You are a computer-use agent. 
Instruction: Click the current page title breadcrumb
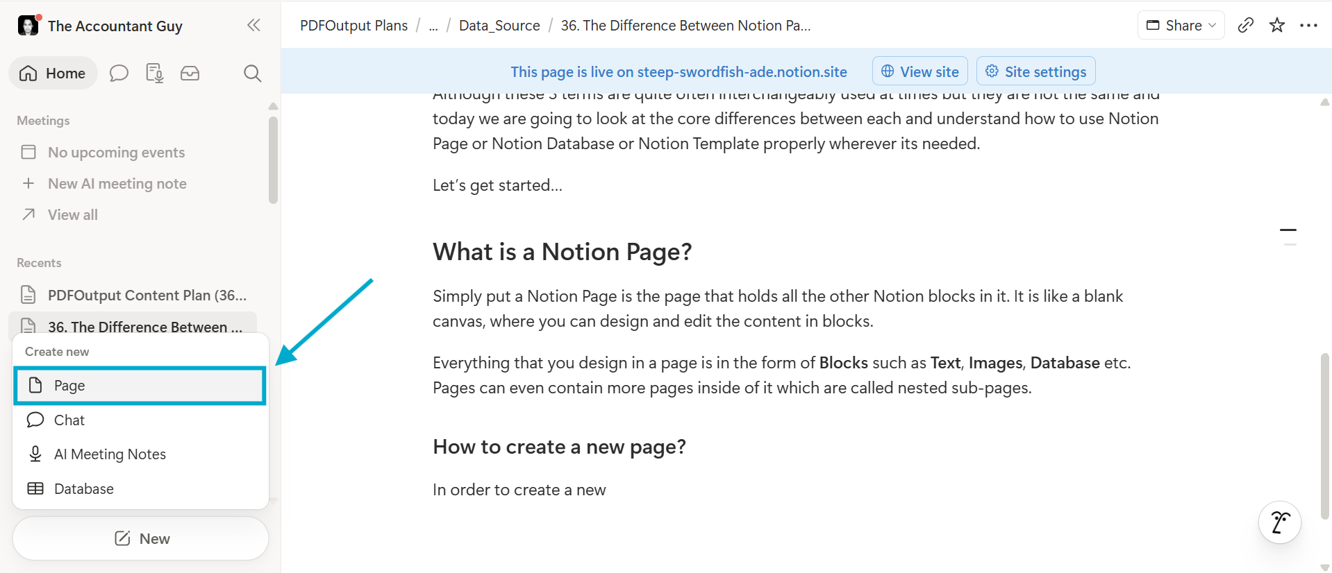pos(685,26)
